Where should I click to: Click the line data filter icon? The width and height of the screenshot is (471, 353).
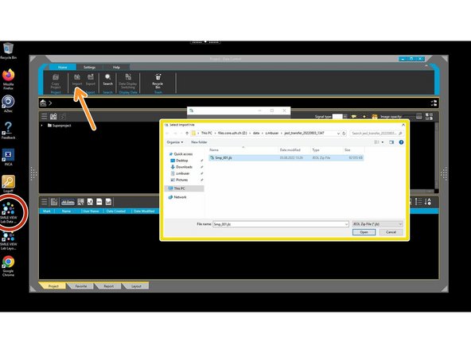click(x=99, y=202)
